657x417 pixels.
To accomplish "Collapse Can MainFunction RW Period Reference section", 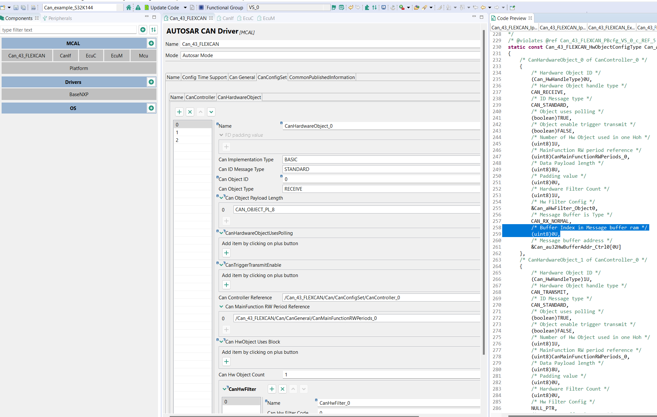I will (221, 306).
